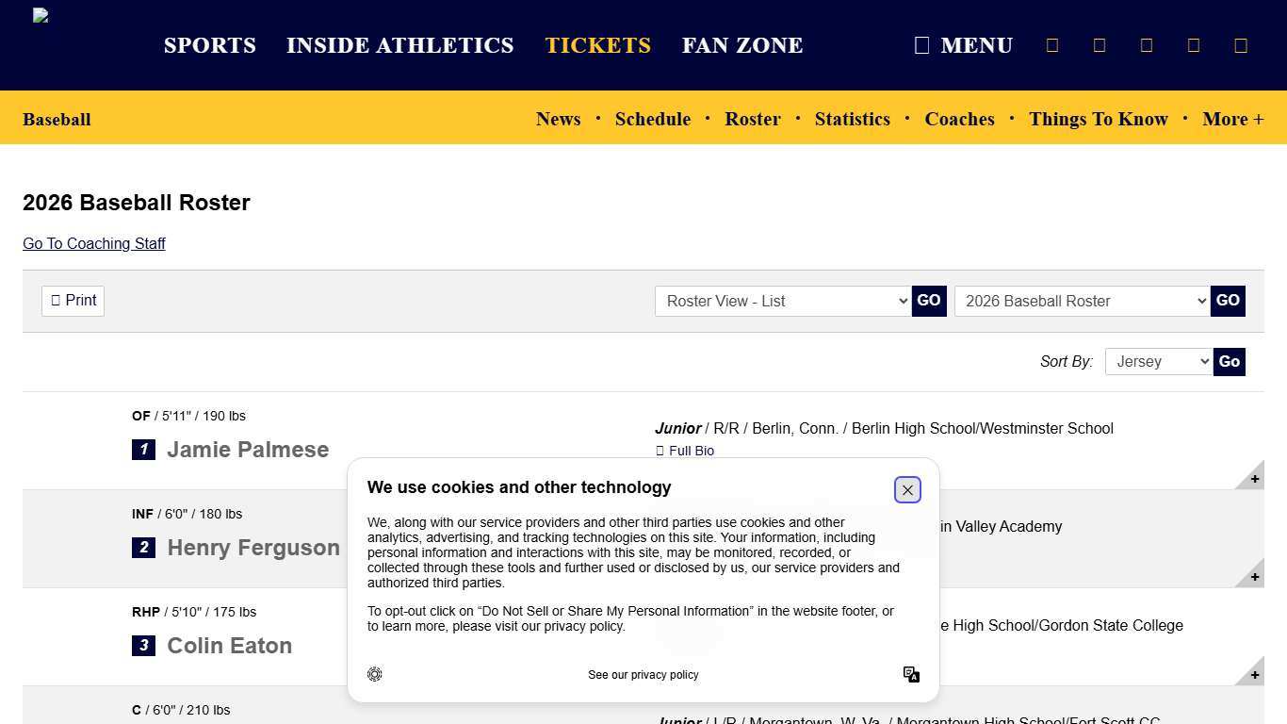Click the site logo image in header
The height and width of the screenshot is (724, 1287).
pyautogui.click(x=41, y=15)
